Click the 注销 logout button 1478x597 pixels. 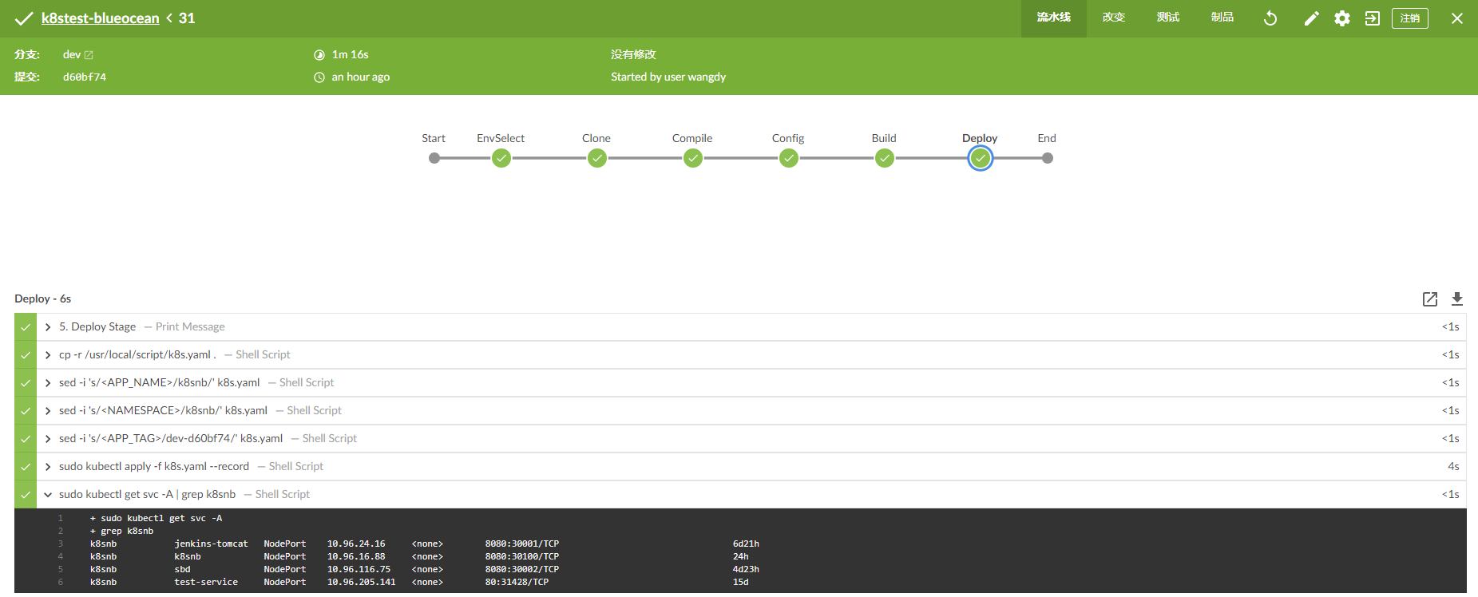point(1410,18)
